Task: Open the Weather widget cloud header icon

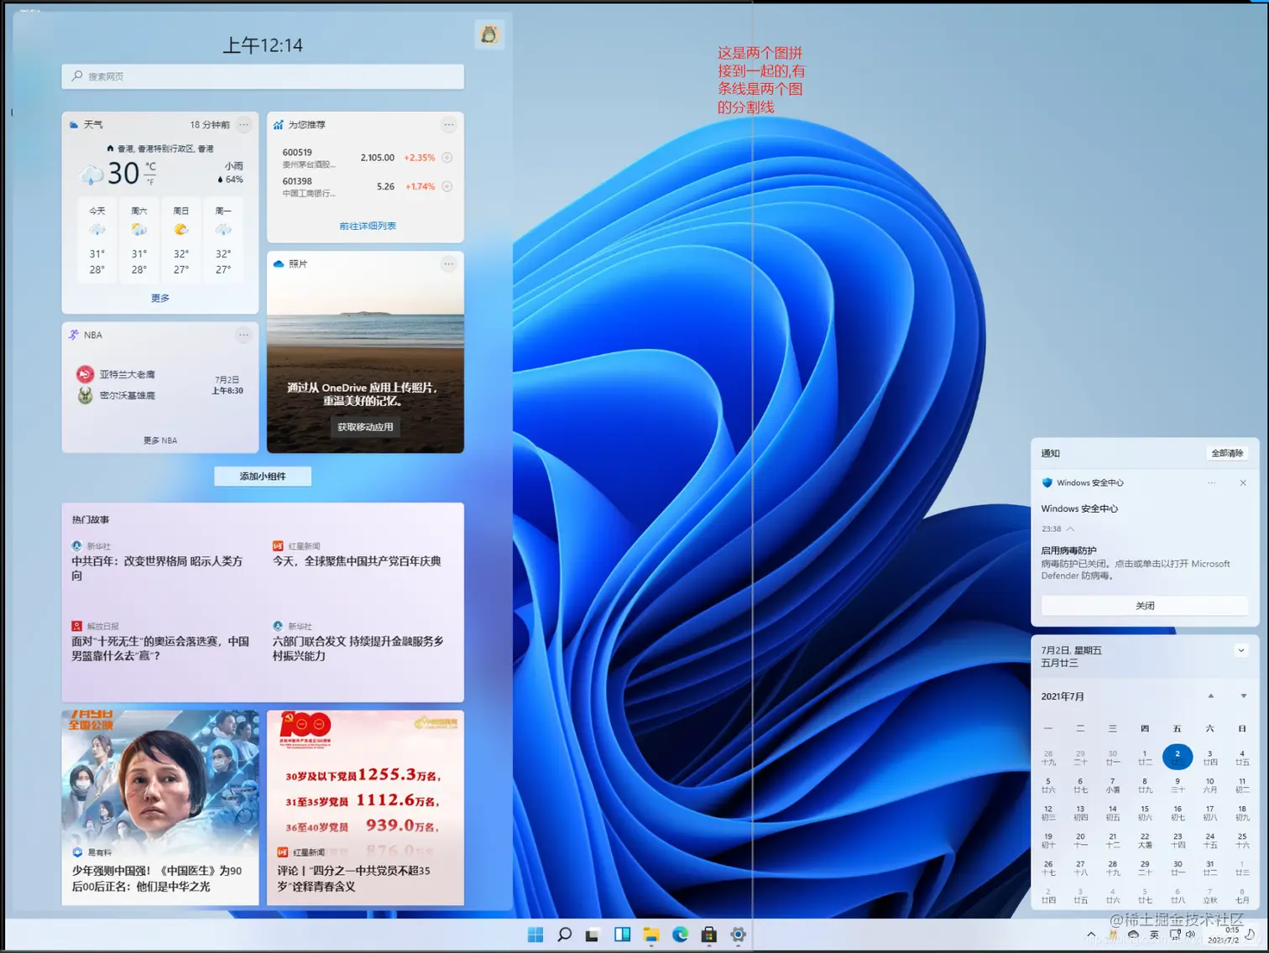Action: (x=74, y=125)
